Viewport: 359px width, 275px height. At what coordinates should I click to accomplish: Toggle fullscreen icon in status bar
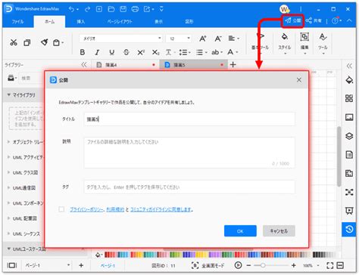coord(329,265)
